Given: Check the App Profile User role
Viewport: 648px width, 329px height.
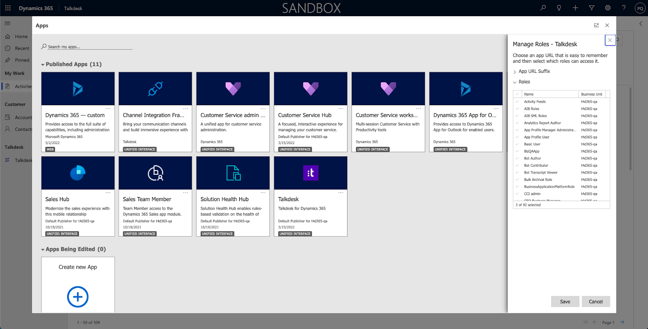Looking at the screenshot, I should click(x=517, y=137).
